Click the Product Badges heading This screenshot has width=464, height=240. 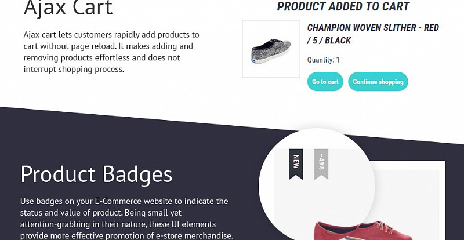click(96, 174)
